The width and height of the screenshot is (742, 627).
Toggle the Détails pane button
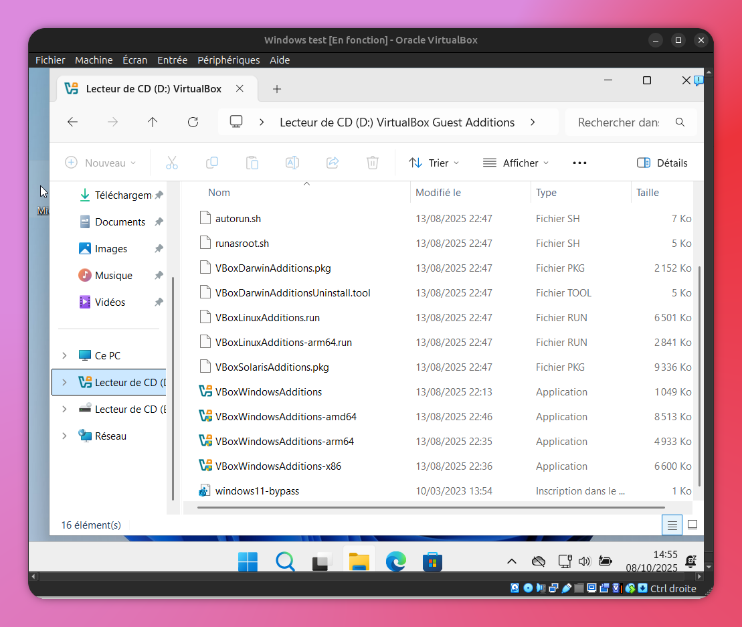point(662,163)
